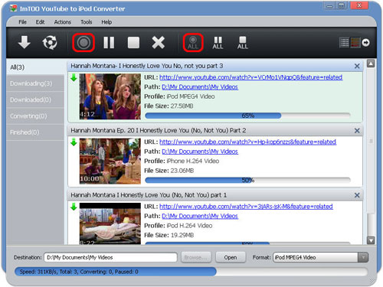Image resolution: width=383 pixels, height=287 pixels.
Task: Click the Start All toolbar icon
Action: (x=193, y=43)
